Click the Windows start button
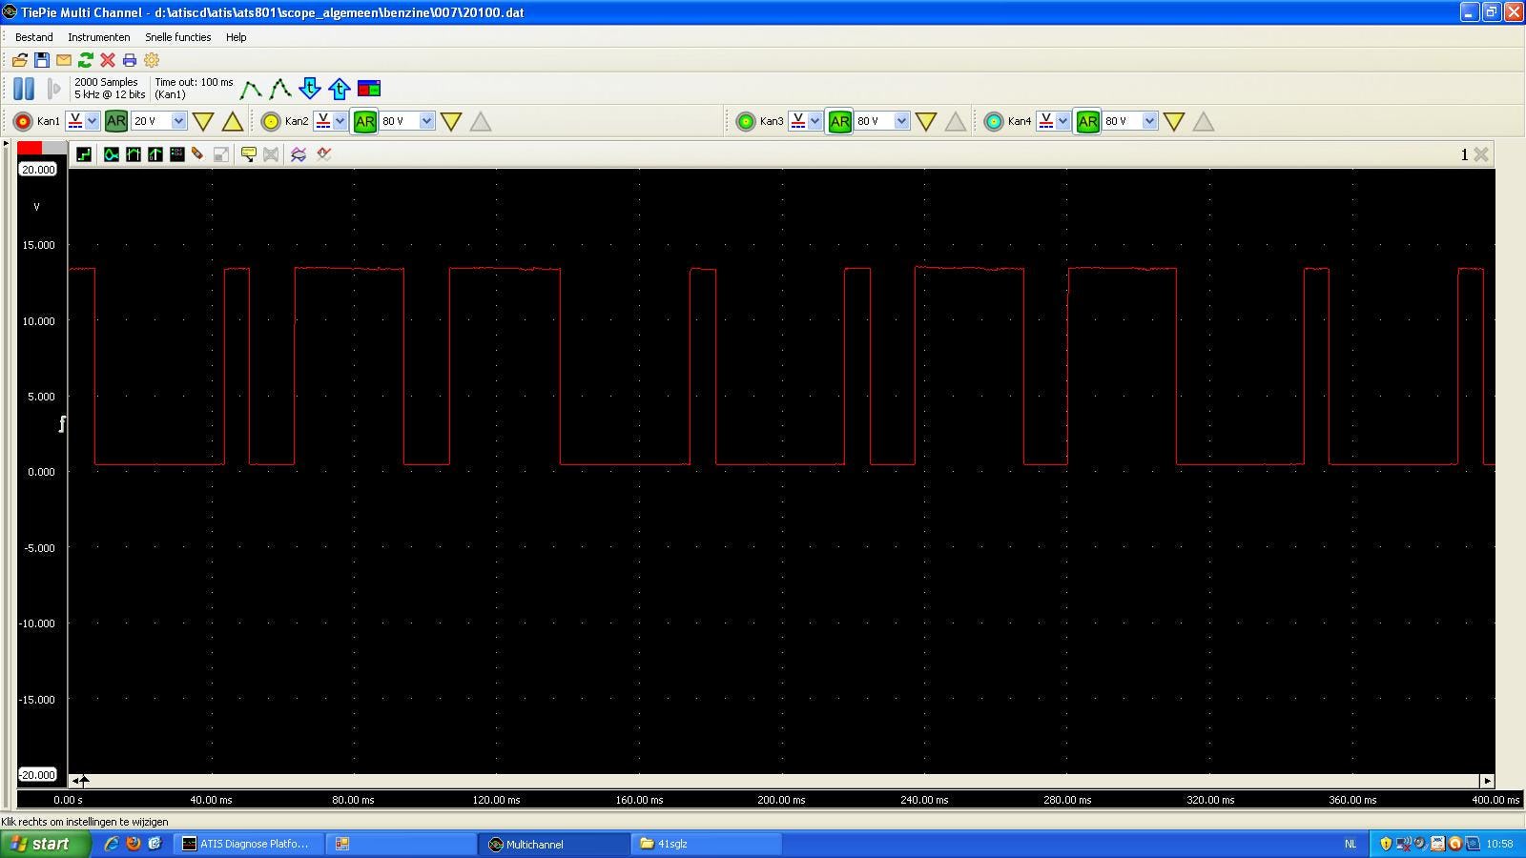This screenshot has height=858, width=1526. click(x=45, y=844)
